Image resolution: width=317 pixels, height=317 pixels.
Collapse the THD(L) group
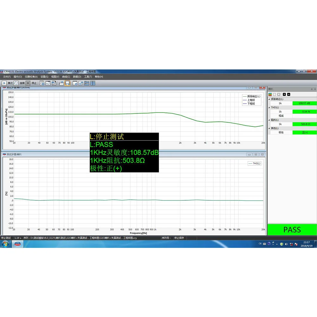(269, 107)
